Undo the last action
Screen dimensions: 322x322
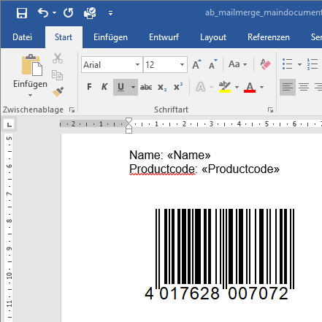pyautogui.click(x=43, y=12)
